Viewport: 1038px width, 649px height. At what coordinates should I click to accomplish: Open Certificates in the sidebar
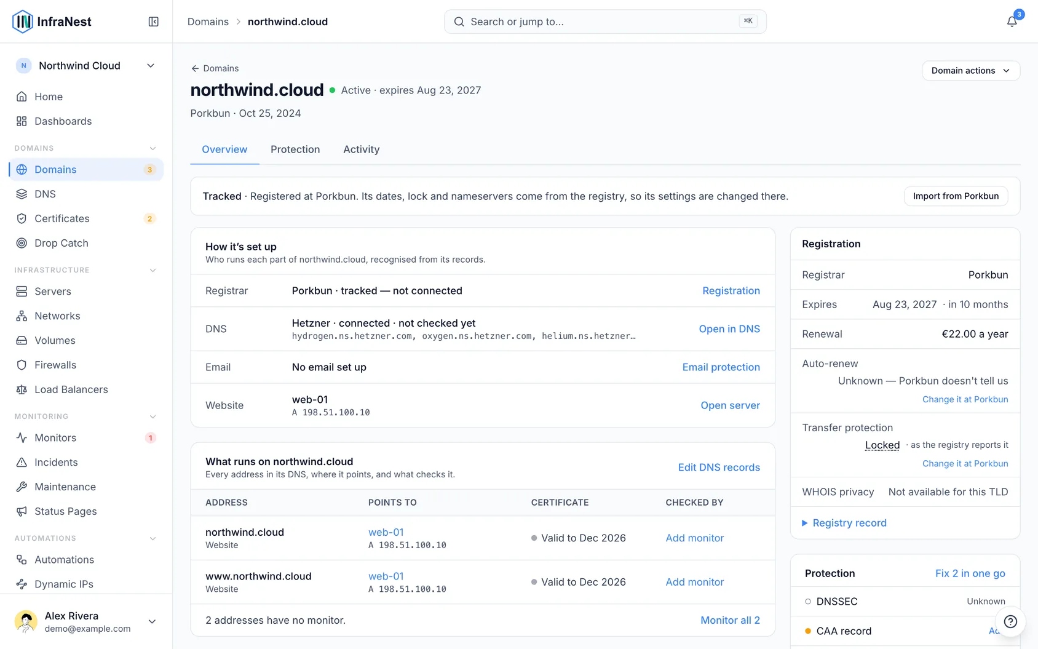86,218
